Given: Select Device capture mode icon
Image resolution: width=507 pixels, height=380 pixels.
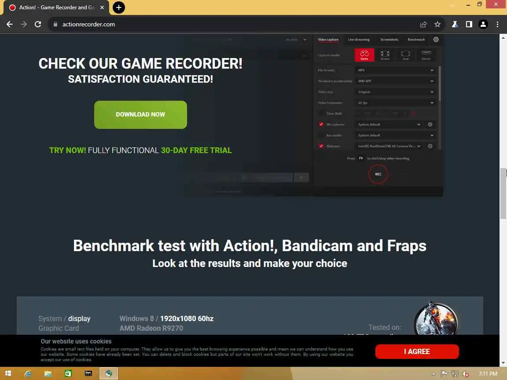Looking at the screenshot, I should click(426, 55).
